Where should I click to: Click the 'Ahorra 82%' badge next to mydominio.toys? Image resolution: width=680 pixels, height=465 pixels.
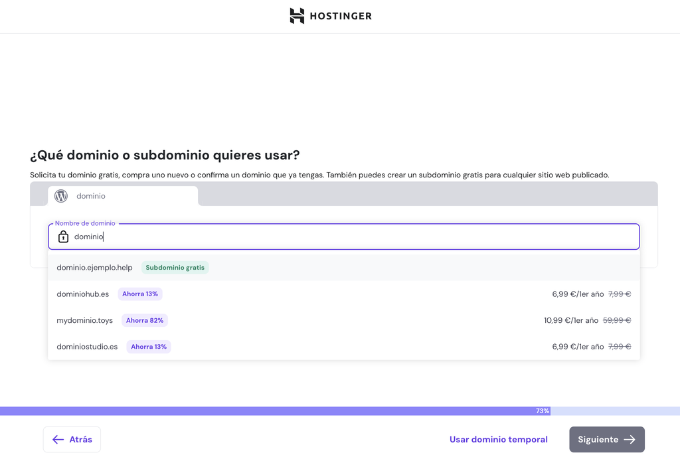[145, 320]
